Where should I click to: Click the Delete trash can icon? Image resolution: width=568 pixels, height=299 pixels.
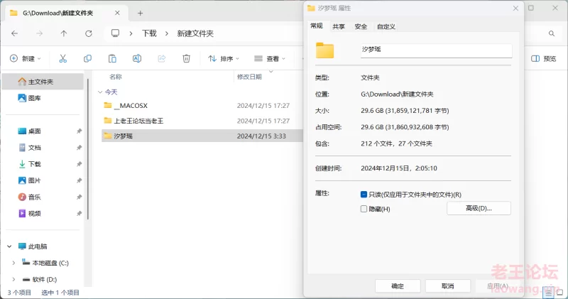(186, 58)
